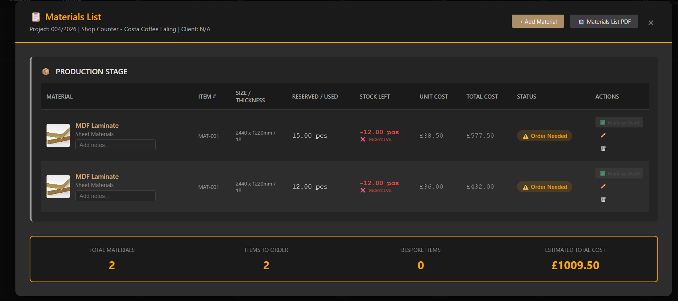Open the second MDF Laminate thumbnail image
The width and height of the screenshot is (678, 301).
[x=58, y=187]
